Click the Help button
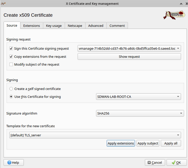 coord(13,162)
